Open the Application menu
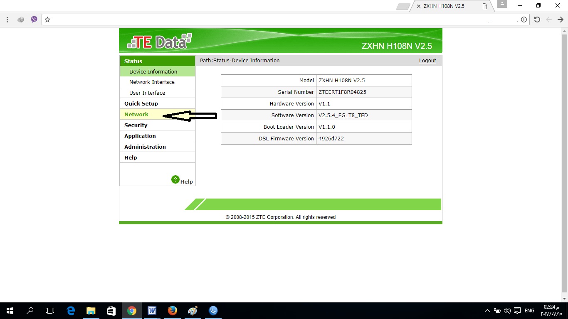This screenshot has width=568, height=319. 158,136
